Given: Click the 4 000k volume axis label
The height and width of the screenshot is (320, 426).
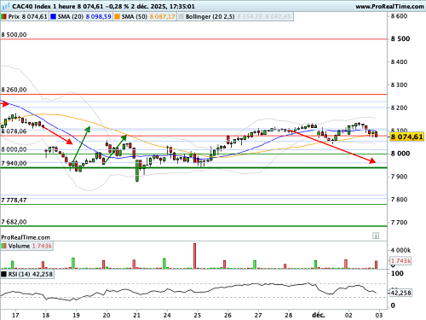Looking at the screenshot, I should click(400, 250).
